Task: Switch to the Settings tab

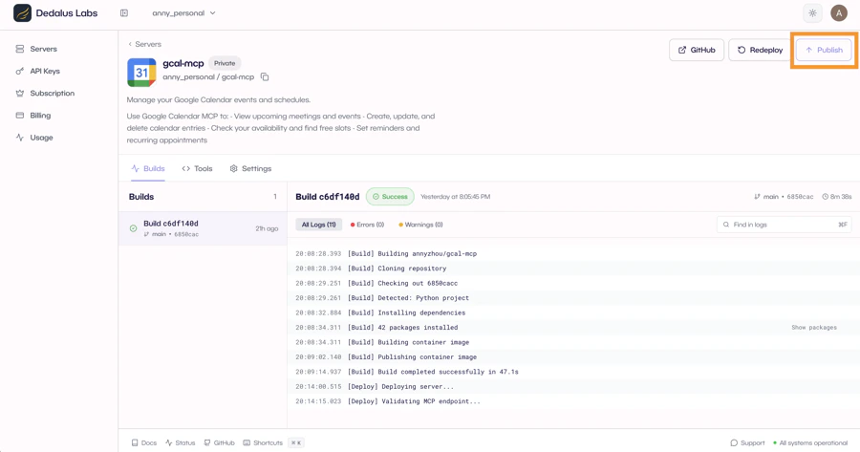Action: pos(250,168)
